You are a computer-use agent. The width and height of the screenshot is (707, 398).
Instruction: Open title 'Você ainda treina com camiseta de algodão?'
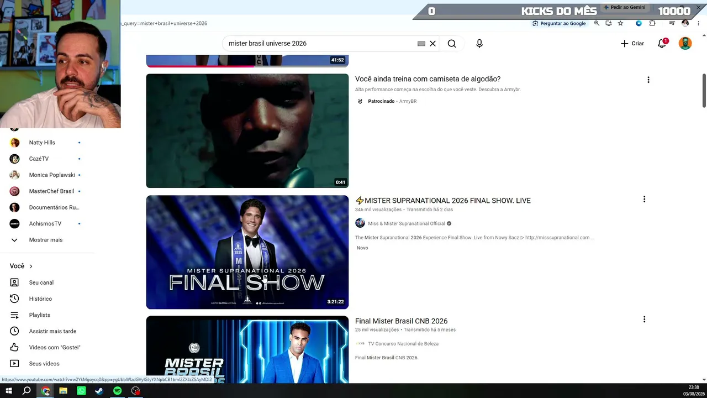pos(428,79)
